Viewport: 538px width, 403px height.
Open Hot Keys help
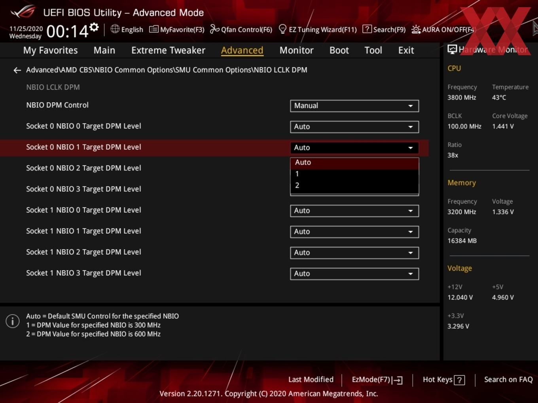click(443, 380)
